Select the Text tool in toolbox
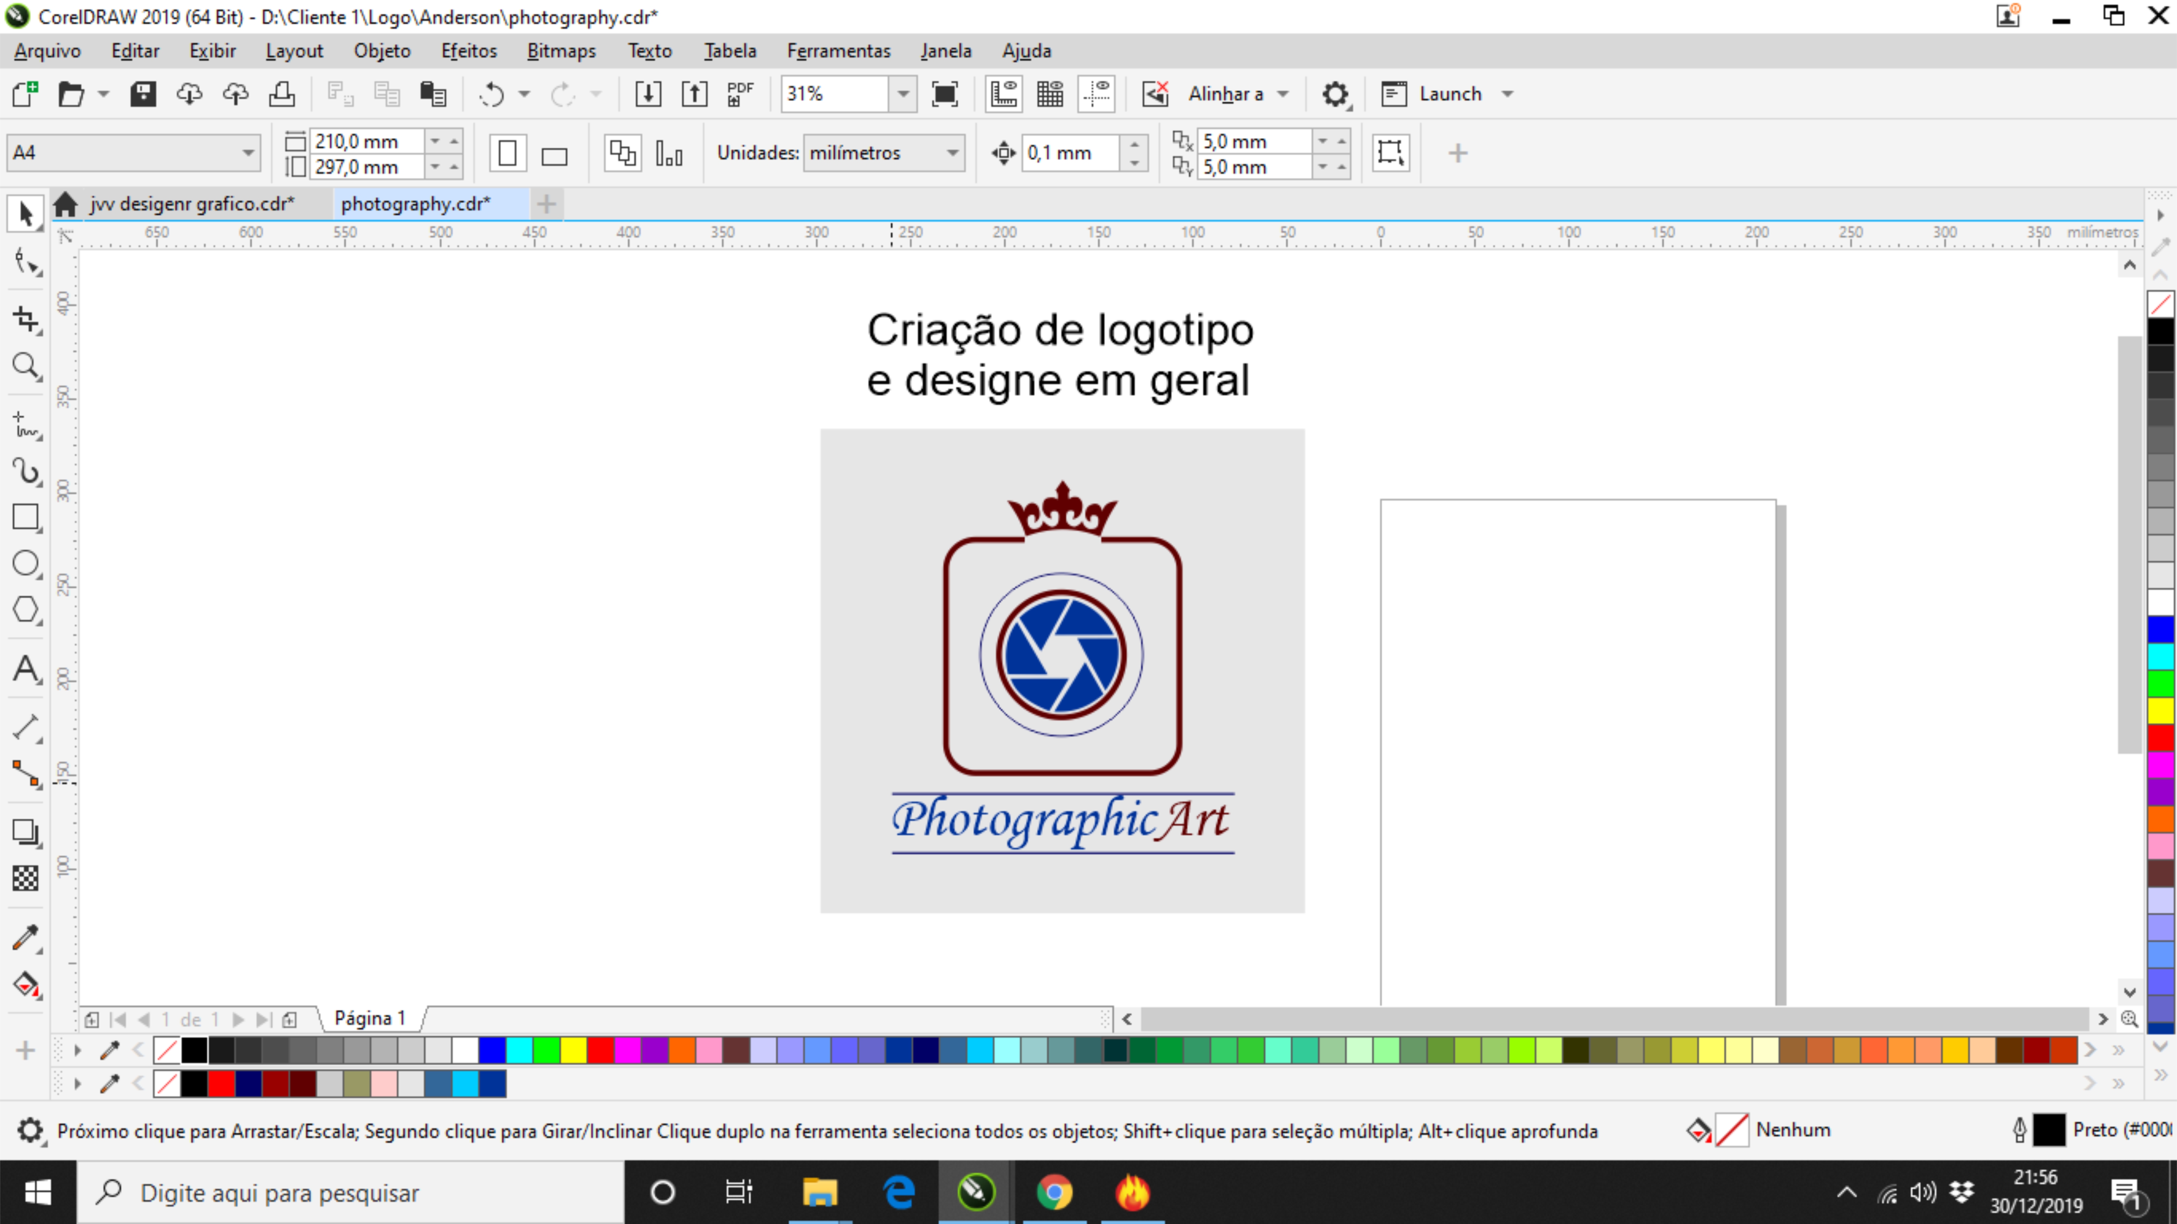 pos(25,669)
